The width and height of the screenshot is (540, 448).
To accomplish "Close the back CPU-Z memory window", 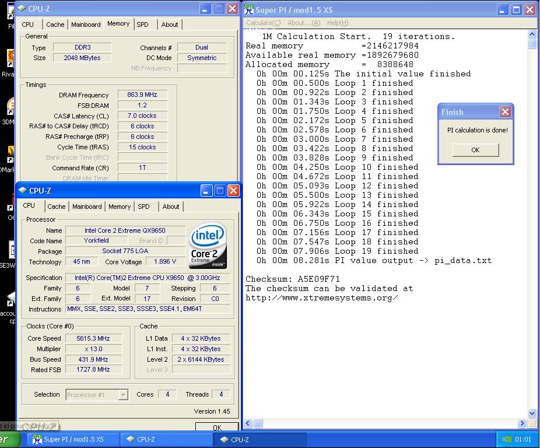I will (x=233, y=9).
